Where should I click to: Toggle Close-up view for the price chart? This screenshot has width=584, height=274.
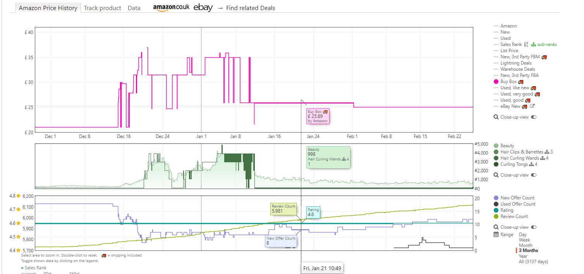[x=534, y=117]
